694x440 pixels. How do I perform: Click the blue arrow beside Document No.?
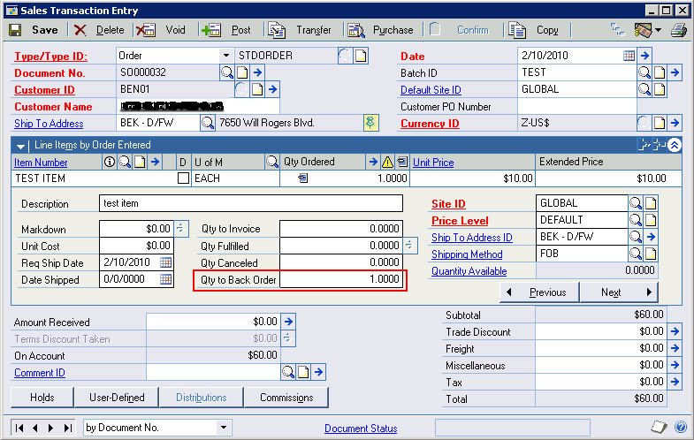tap(257, 72)
